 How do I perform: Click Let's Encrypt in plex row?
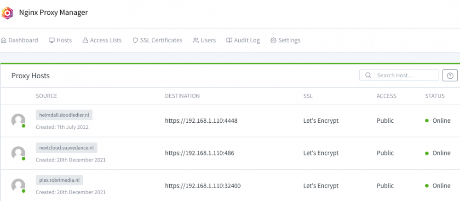click(321, 186)
